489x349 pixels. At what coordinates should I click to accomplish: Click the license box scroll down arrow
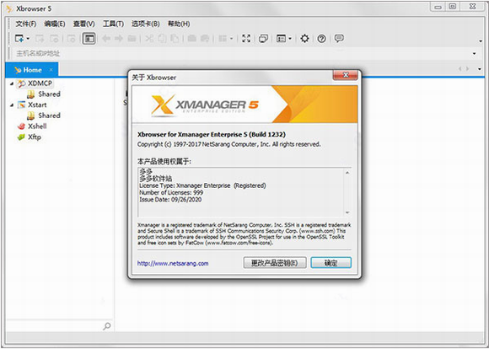tap(347, 212)
